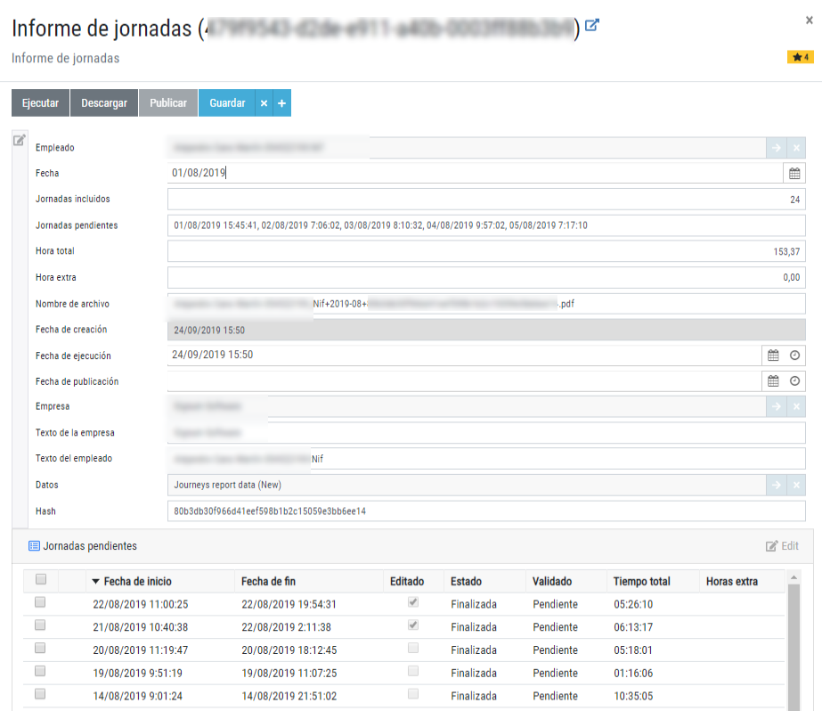Navigate to Datos record arrow
The height and width of the screenshot is (711, 822).
click(777, 485)
